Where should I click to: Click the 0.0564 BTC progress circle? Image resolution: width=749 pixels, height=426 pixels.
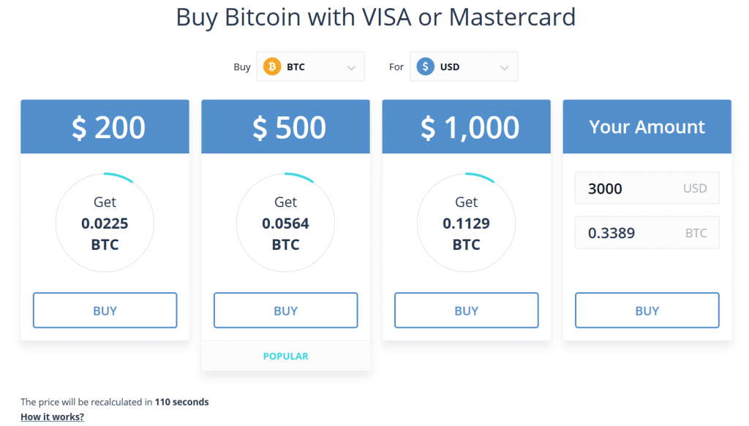coord(286,223)
